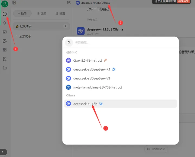
Task: Click the reasoning sun icon beside deepseek-r1:1.5b
Action: (x=101, y=104)
